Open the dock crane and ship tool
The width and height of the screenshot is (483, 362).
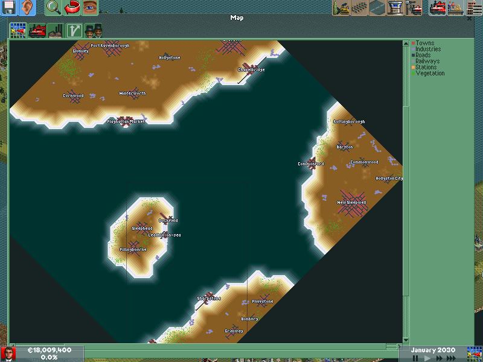(x=414, y=7)
